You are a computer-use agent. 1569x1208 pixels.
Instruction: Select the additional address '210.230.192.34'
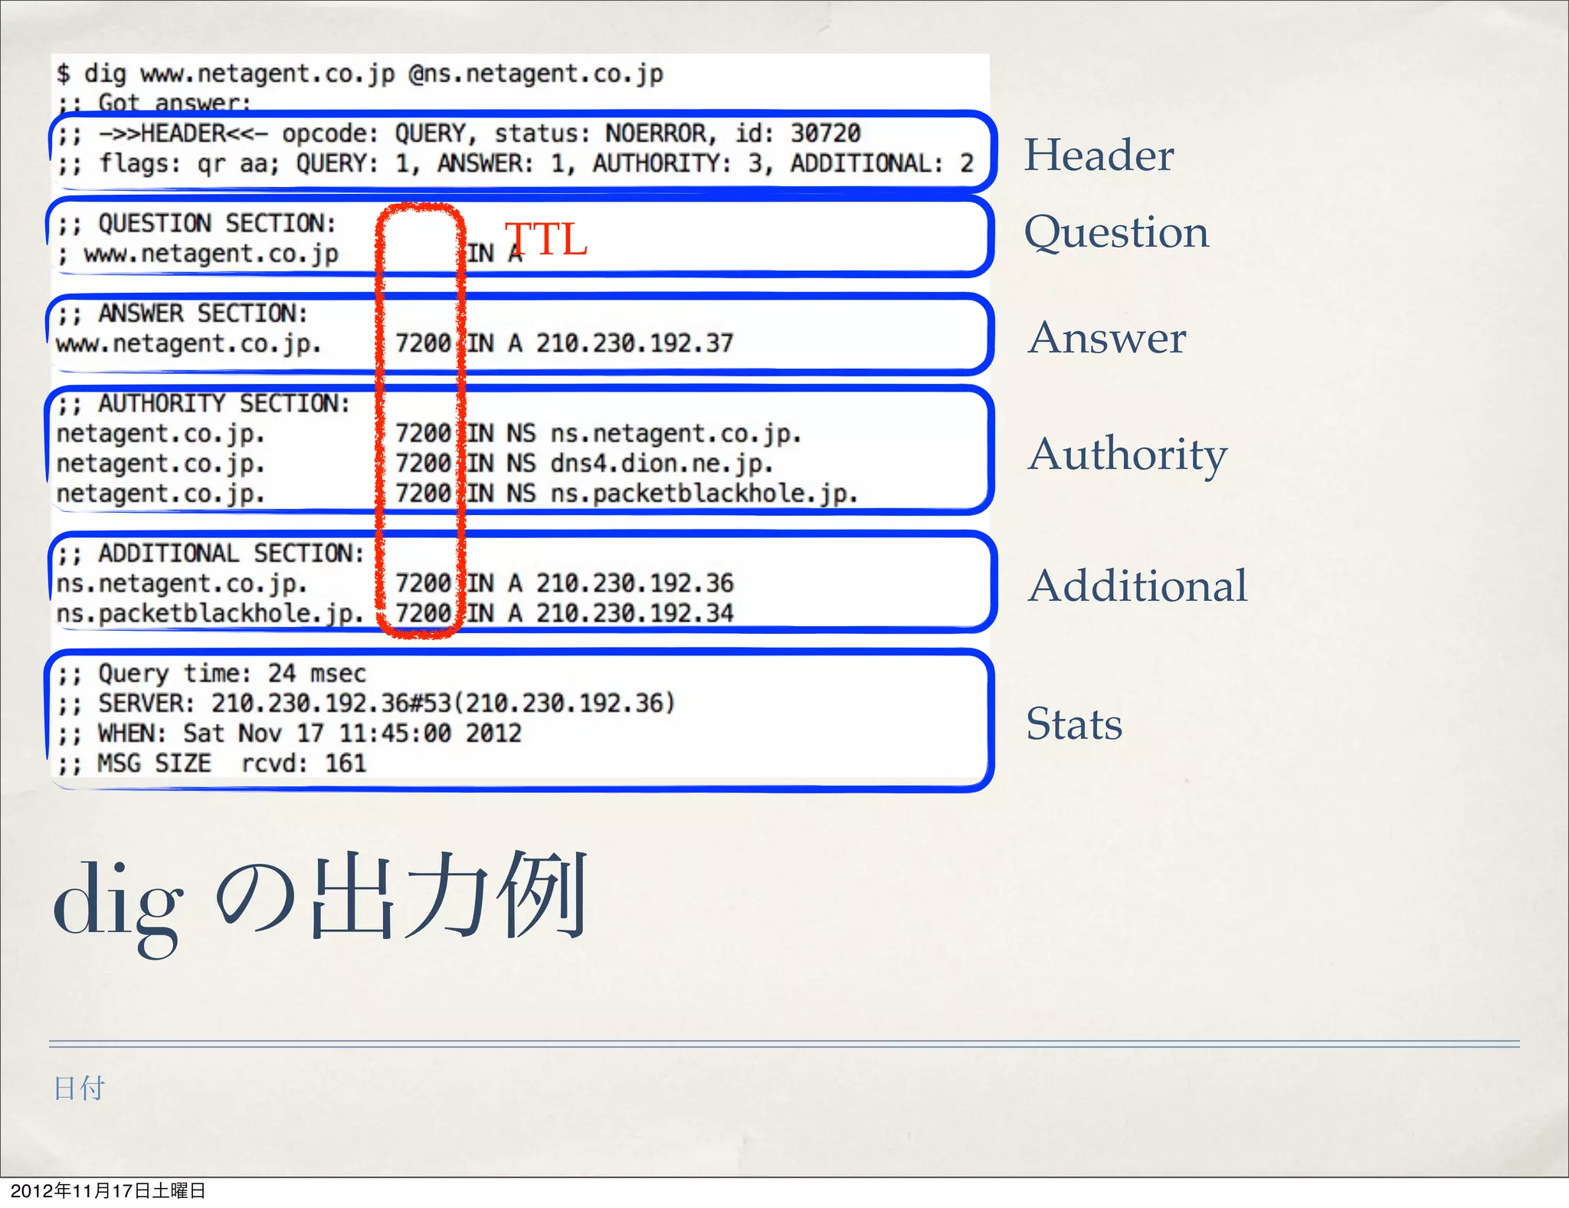coord(634,613)
